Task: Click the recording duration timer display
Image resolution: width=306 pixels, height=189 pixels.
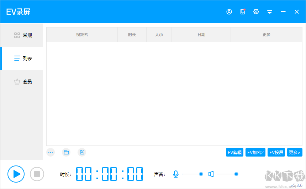Action: coord(109,174)
